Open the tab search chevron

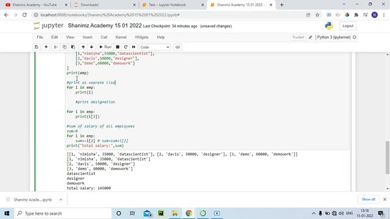point(344,4)
